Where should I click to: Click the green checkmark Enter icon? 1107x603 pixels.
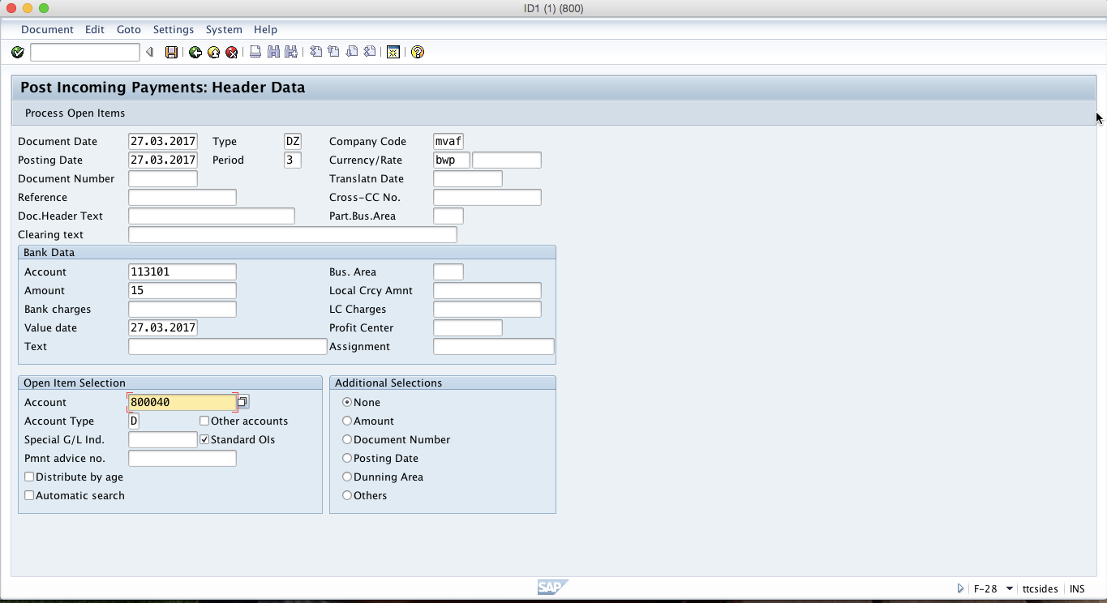click(18, 52)
